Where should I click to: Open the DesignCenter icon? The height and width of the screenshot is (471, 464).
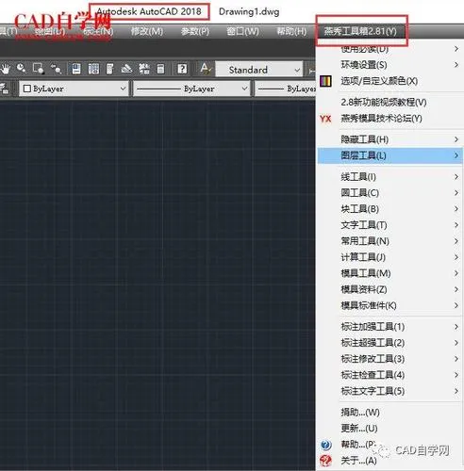click(x=93, y=69)
